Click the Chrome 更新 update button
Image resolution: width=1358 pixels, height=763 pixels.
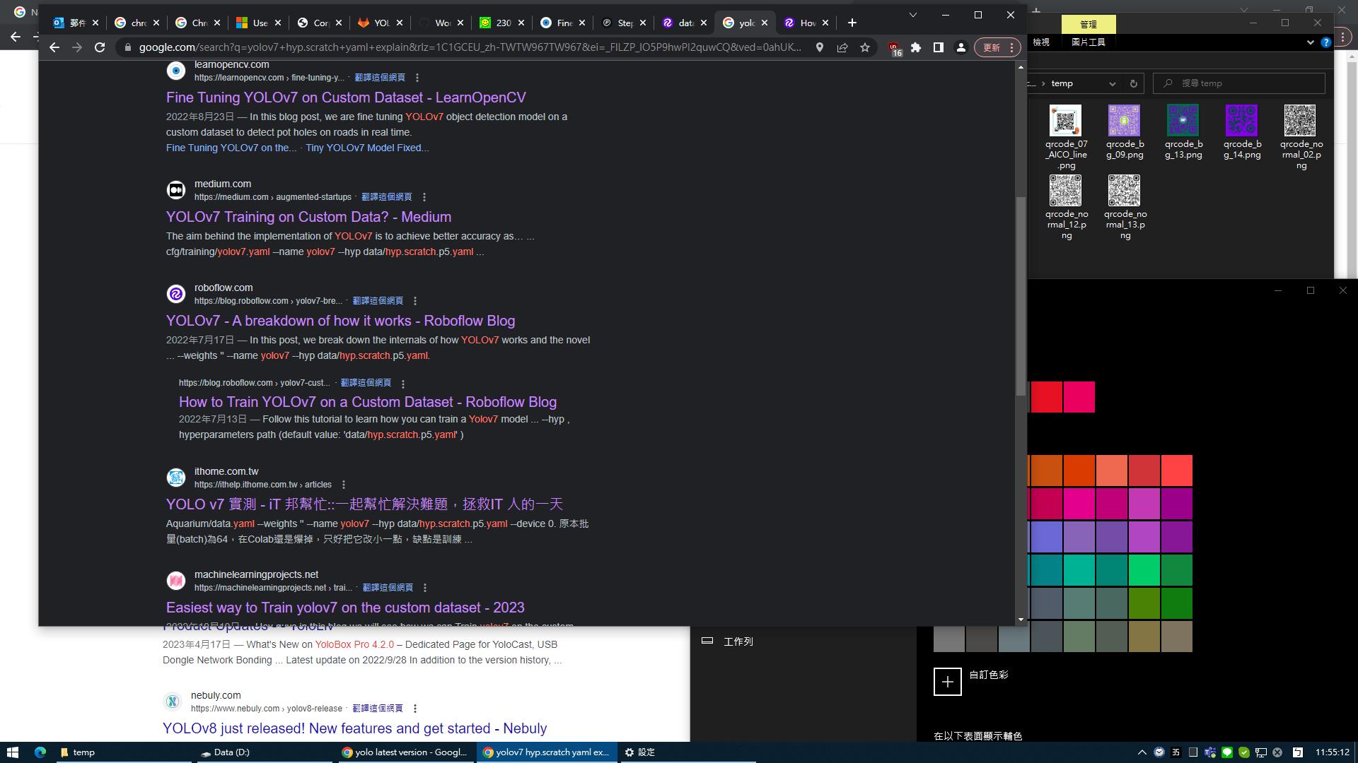[x=997, y=47]
